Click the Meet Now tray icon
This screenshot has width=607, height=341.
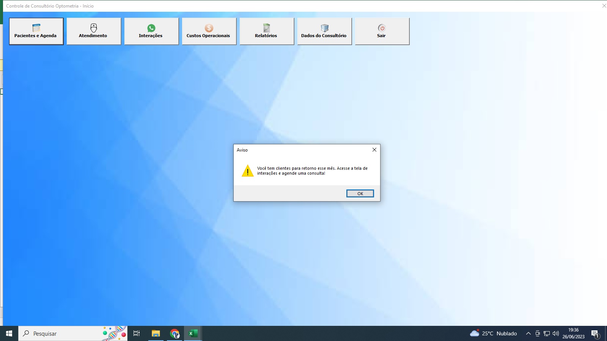538,333
